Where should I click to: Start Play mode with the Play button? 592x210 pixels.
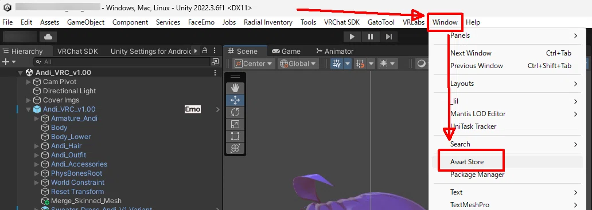(x=352, y=37)
